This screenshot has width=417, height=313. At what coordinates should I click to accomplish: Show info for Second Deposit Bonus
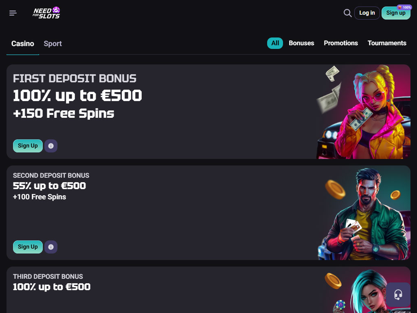point(51,247)
